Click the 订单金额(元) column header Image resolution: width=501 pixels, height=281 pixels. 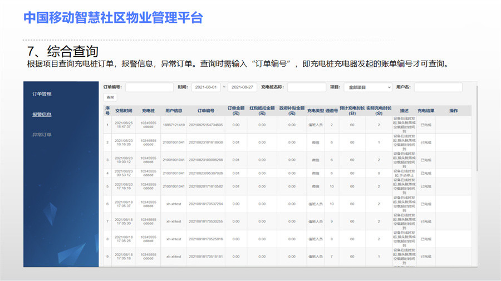pos(236,111)
